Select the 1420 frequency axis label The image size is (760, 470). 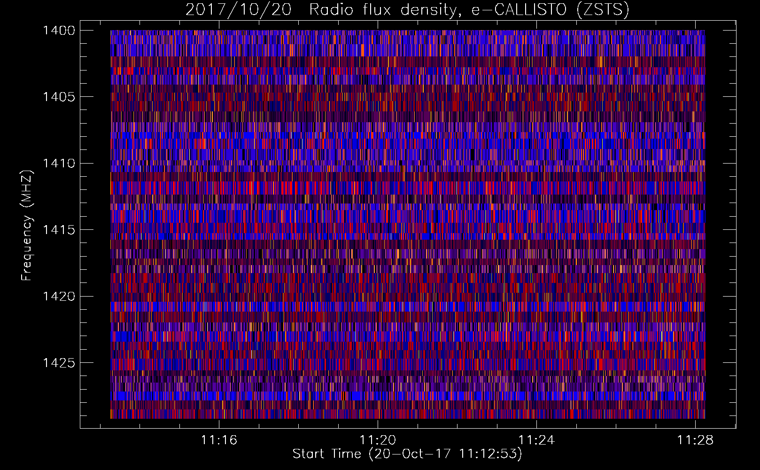59,296
